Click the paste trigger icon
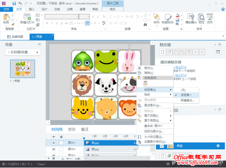Image resolution: width=226 pixels, height=168 pixels. tap(182, 52)
